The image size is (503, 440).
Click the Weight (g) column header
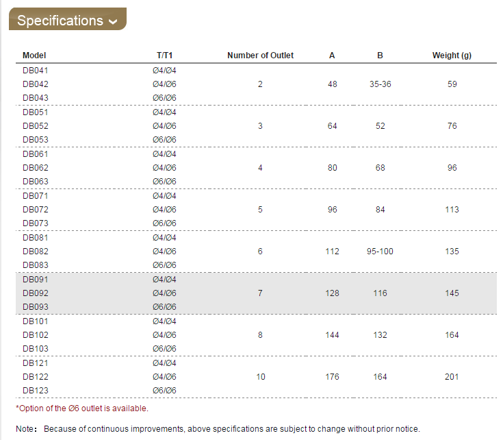pyautogui.click(x=452, y=56)
